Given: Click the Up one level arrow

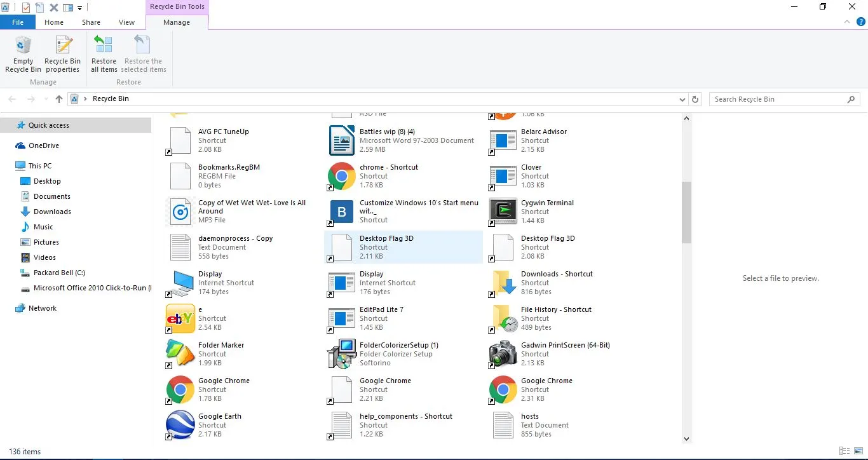Looking at the screenshot, I should point(59,99).
